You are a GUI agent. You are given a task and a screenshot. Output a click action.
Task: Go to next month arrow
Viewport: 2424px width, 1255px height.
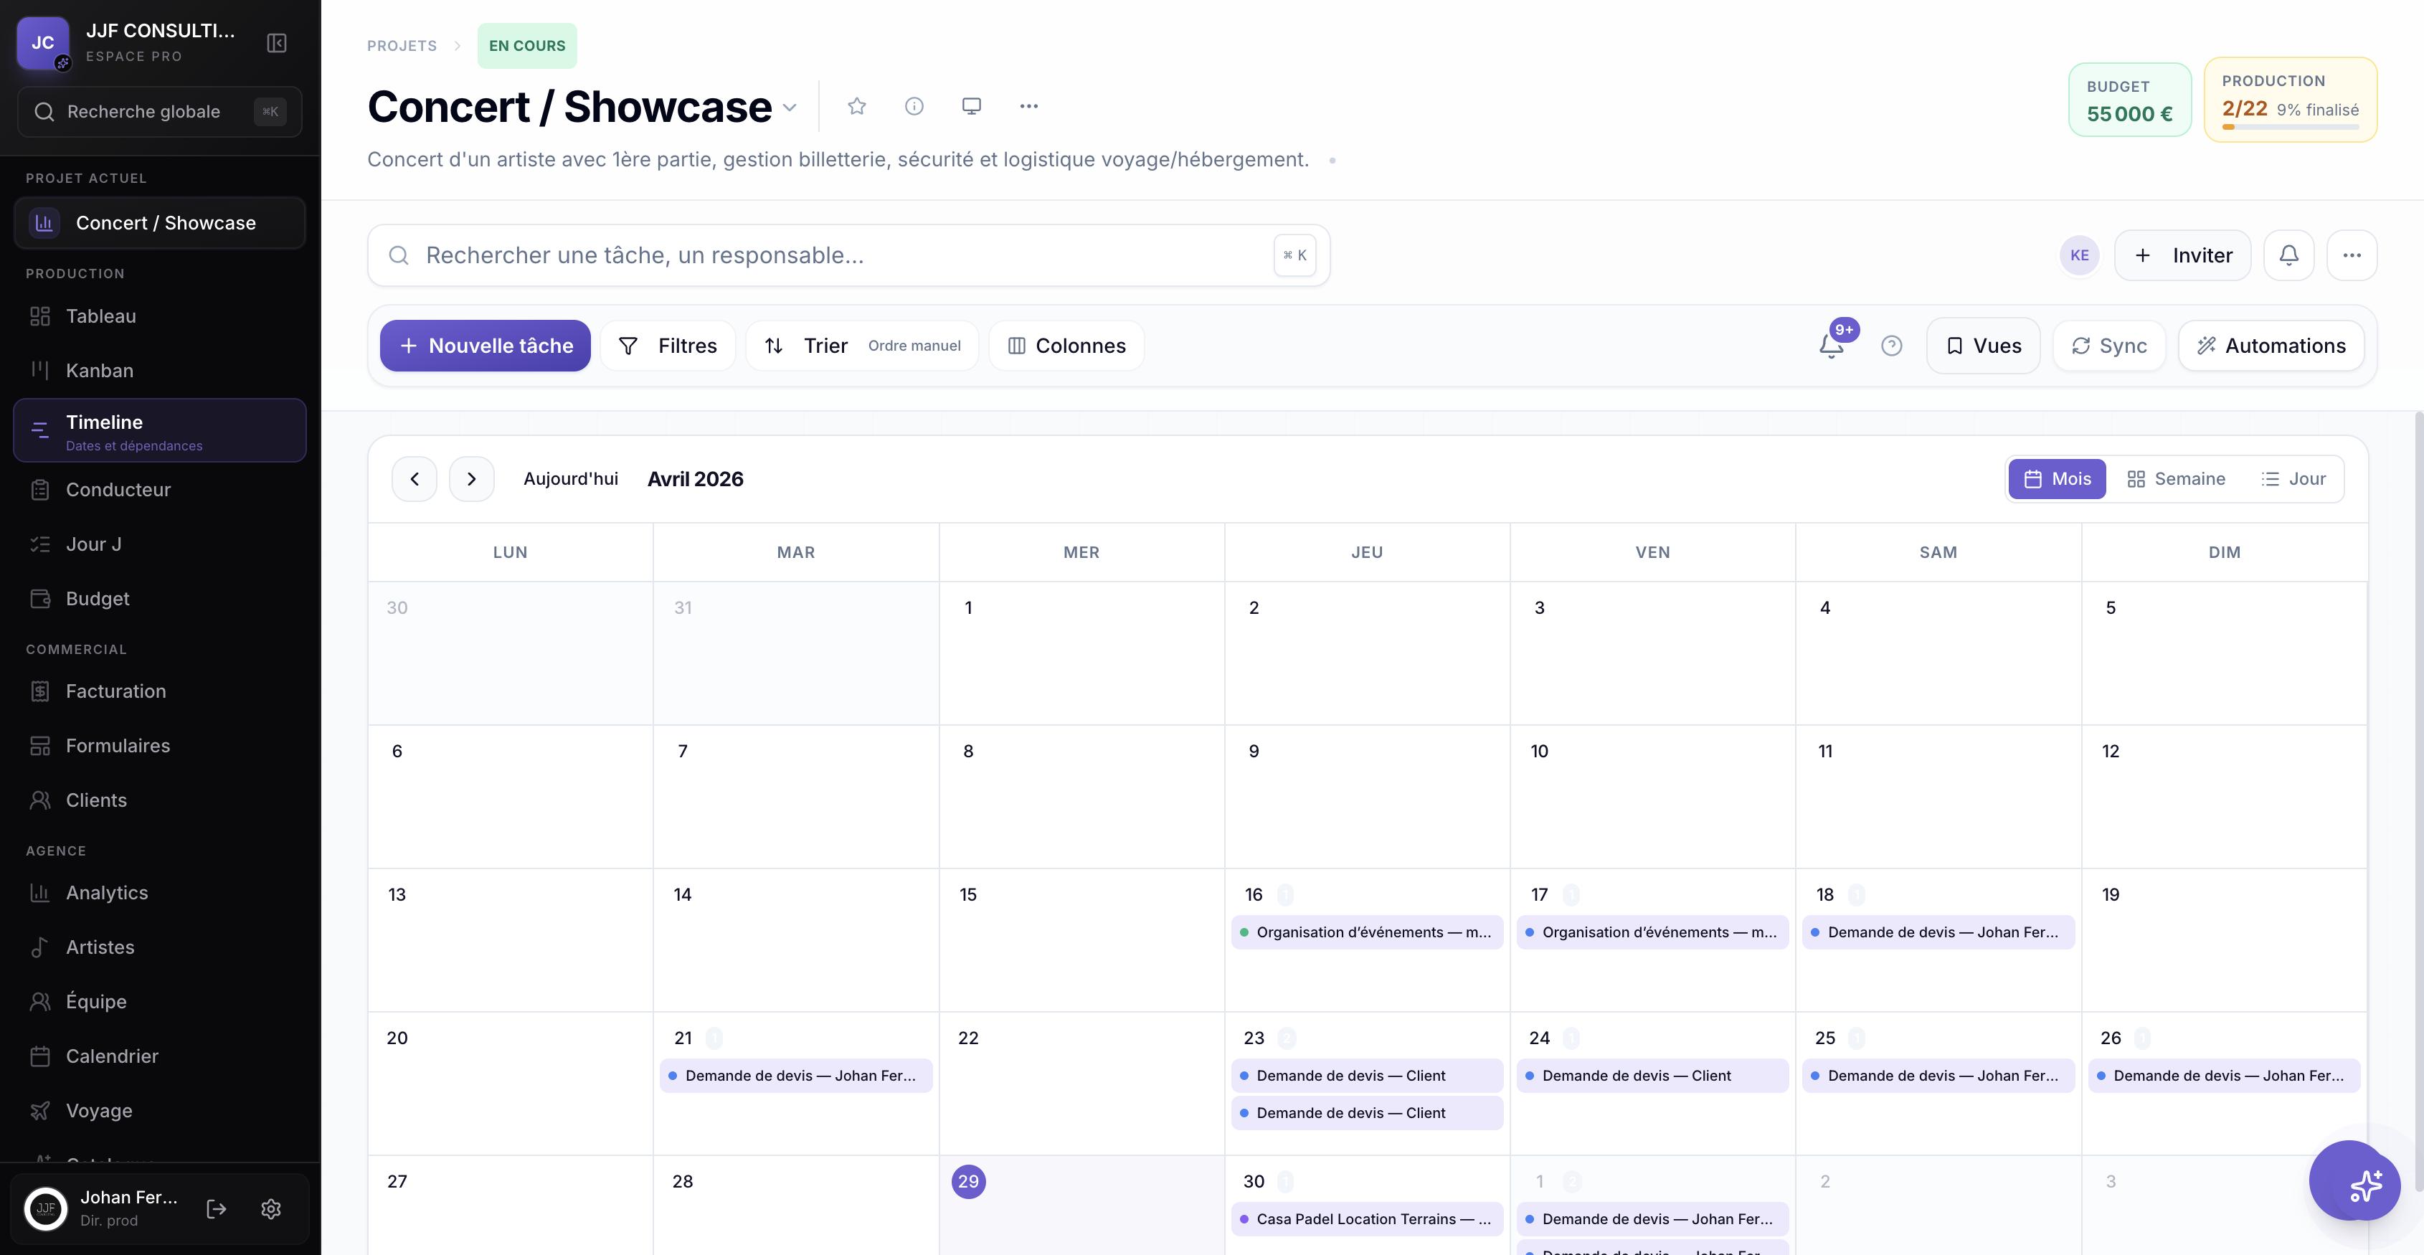click(x=471, y=479)
